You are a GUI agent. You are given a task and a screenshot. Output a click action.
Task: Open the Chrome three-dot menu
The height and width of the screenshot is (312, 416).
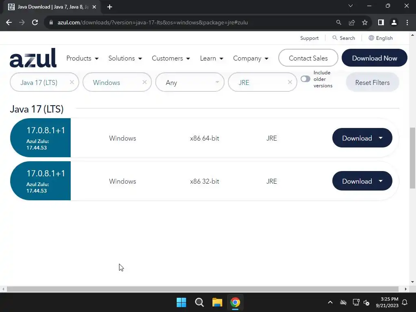[x=407, y=22]
